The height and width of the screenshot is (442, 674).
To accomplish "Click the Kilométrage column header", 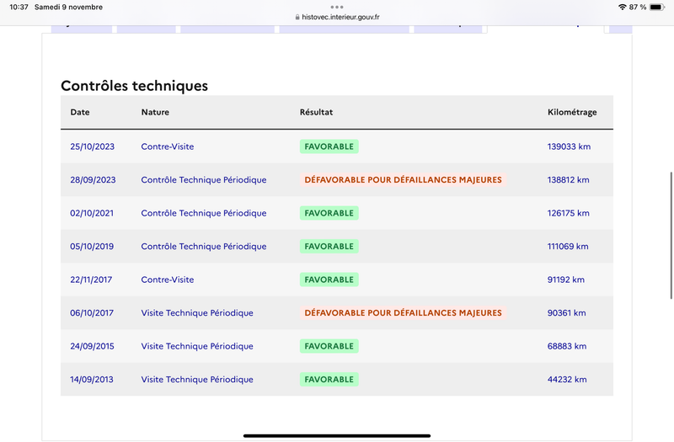I will pyautogui.click(x=572, y=112).
